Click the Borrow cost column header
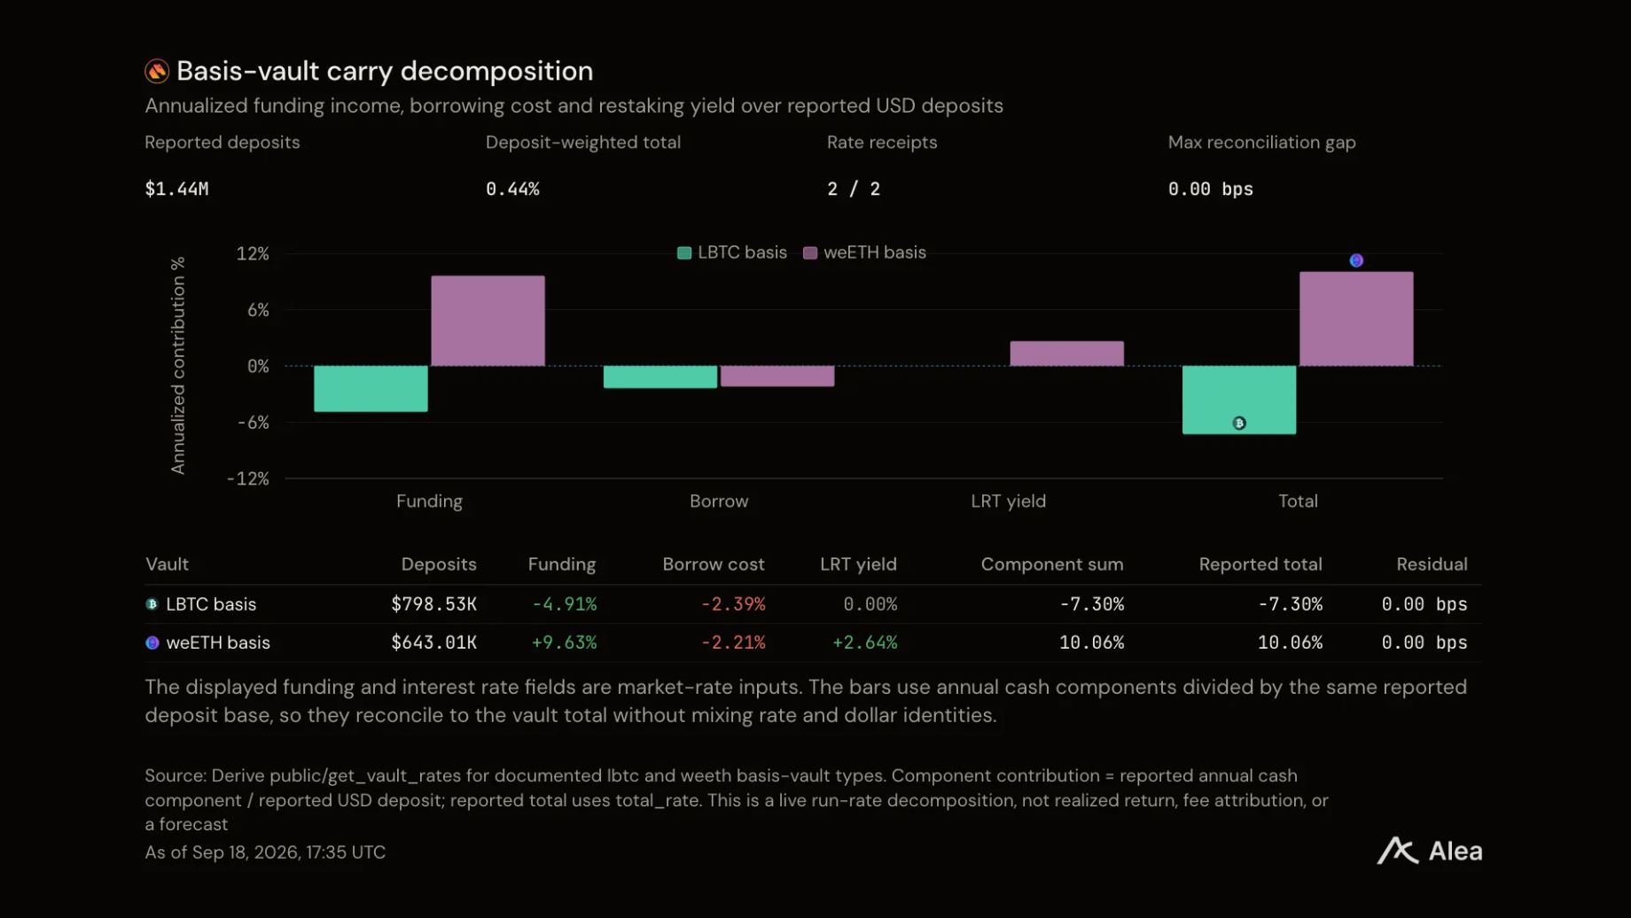Image resolution: width=1631 pixels, height=918 pixels. (714, 564)
